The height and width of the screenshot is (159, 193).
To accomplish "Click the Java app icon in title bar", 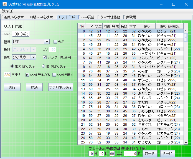I will tap(5, 4).
